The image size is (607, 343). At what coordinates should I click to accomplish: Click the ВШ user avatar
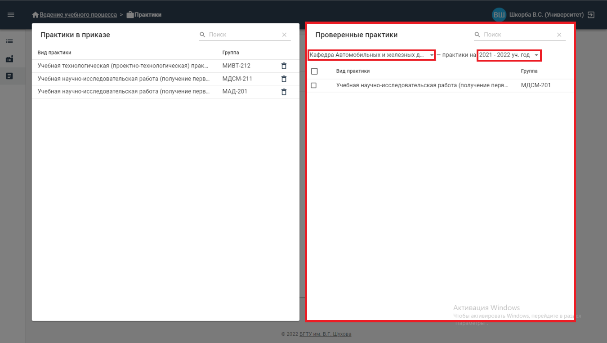coord(499,15)
